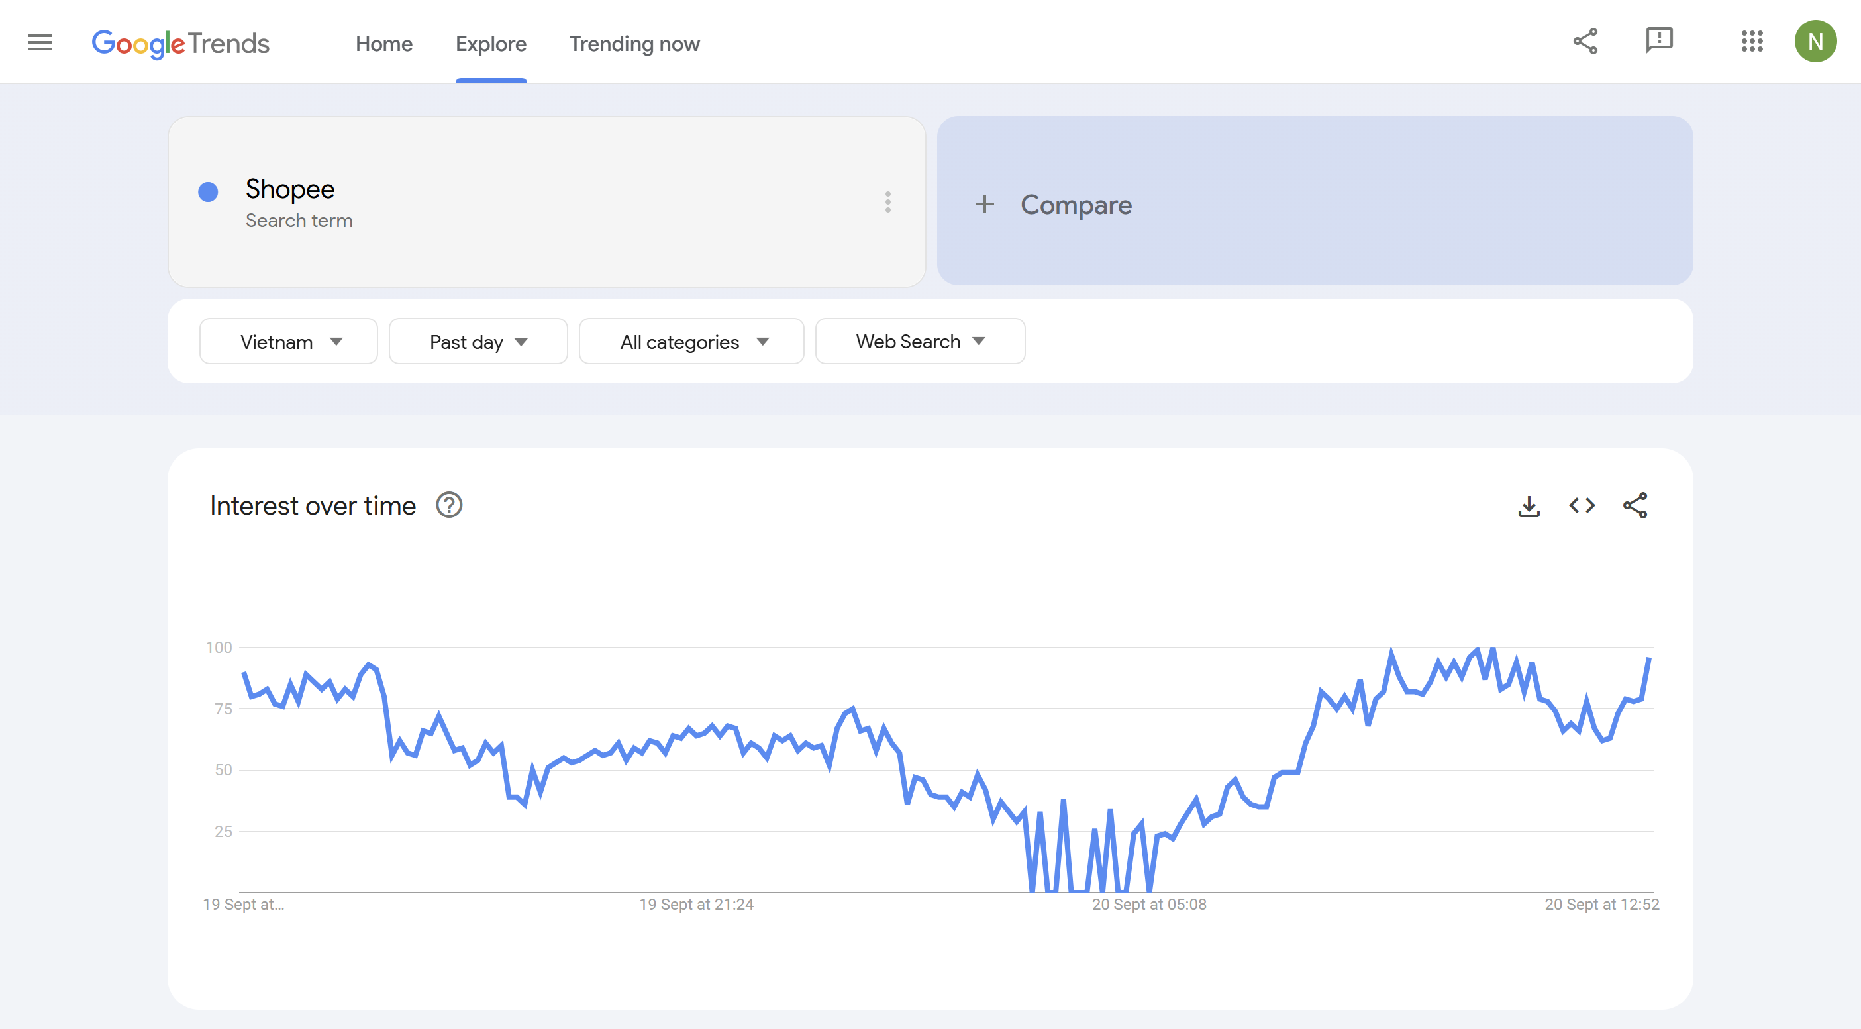Open the send feedback icon
Screen dimensions: 1861x1029
[x=1659, y=41]
